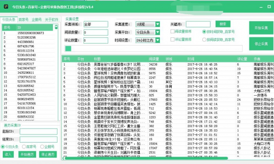
Task: Enable the 评论量排序 checkbox
Action: coord(172,39)
